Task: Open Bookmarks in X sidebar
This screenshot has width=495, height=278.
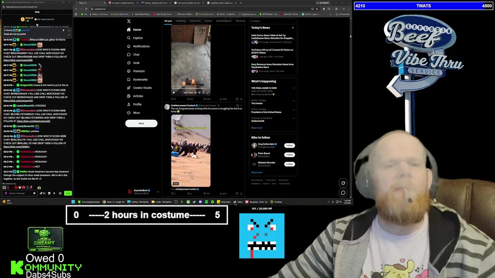Action: (137, 80)
